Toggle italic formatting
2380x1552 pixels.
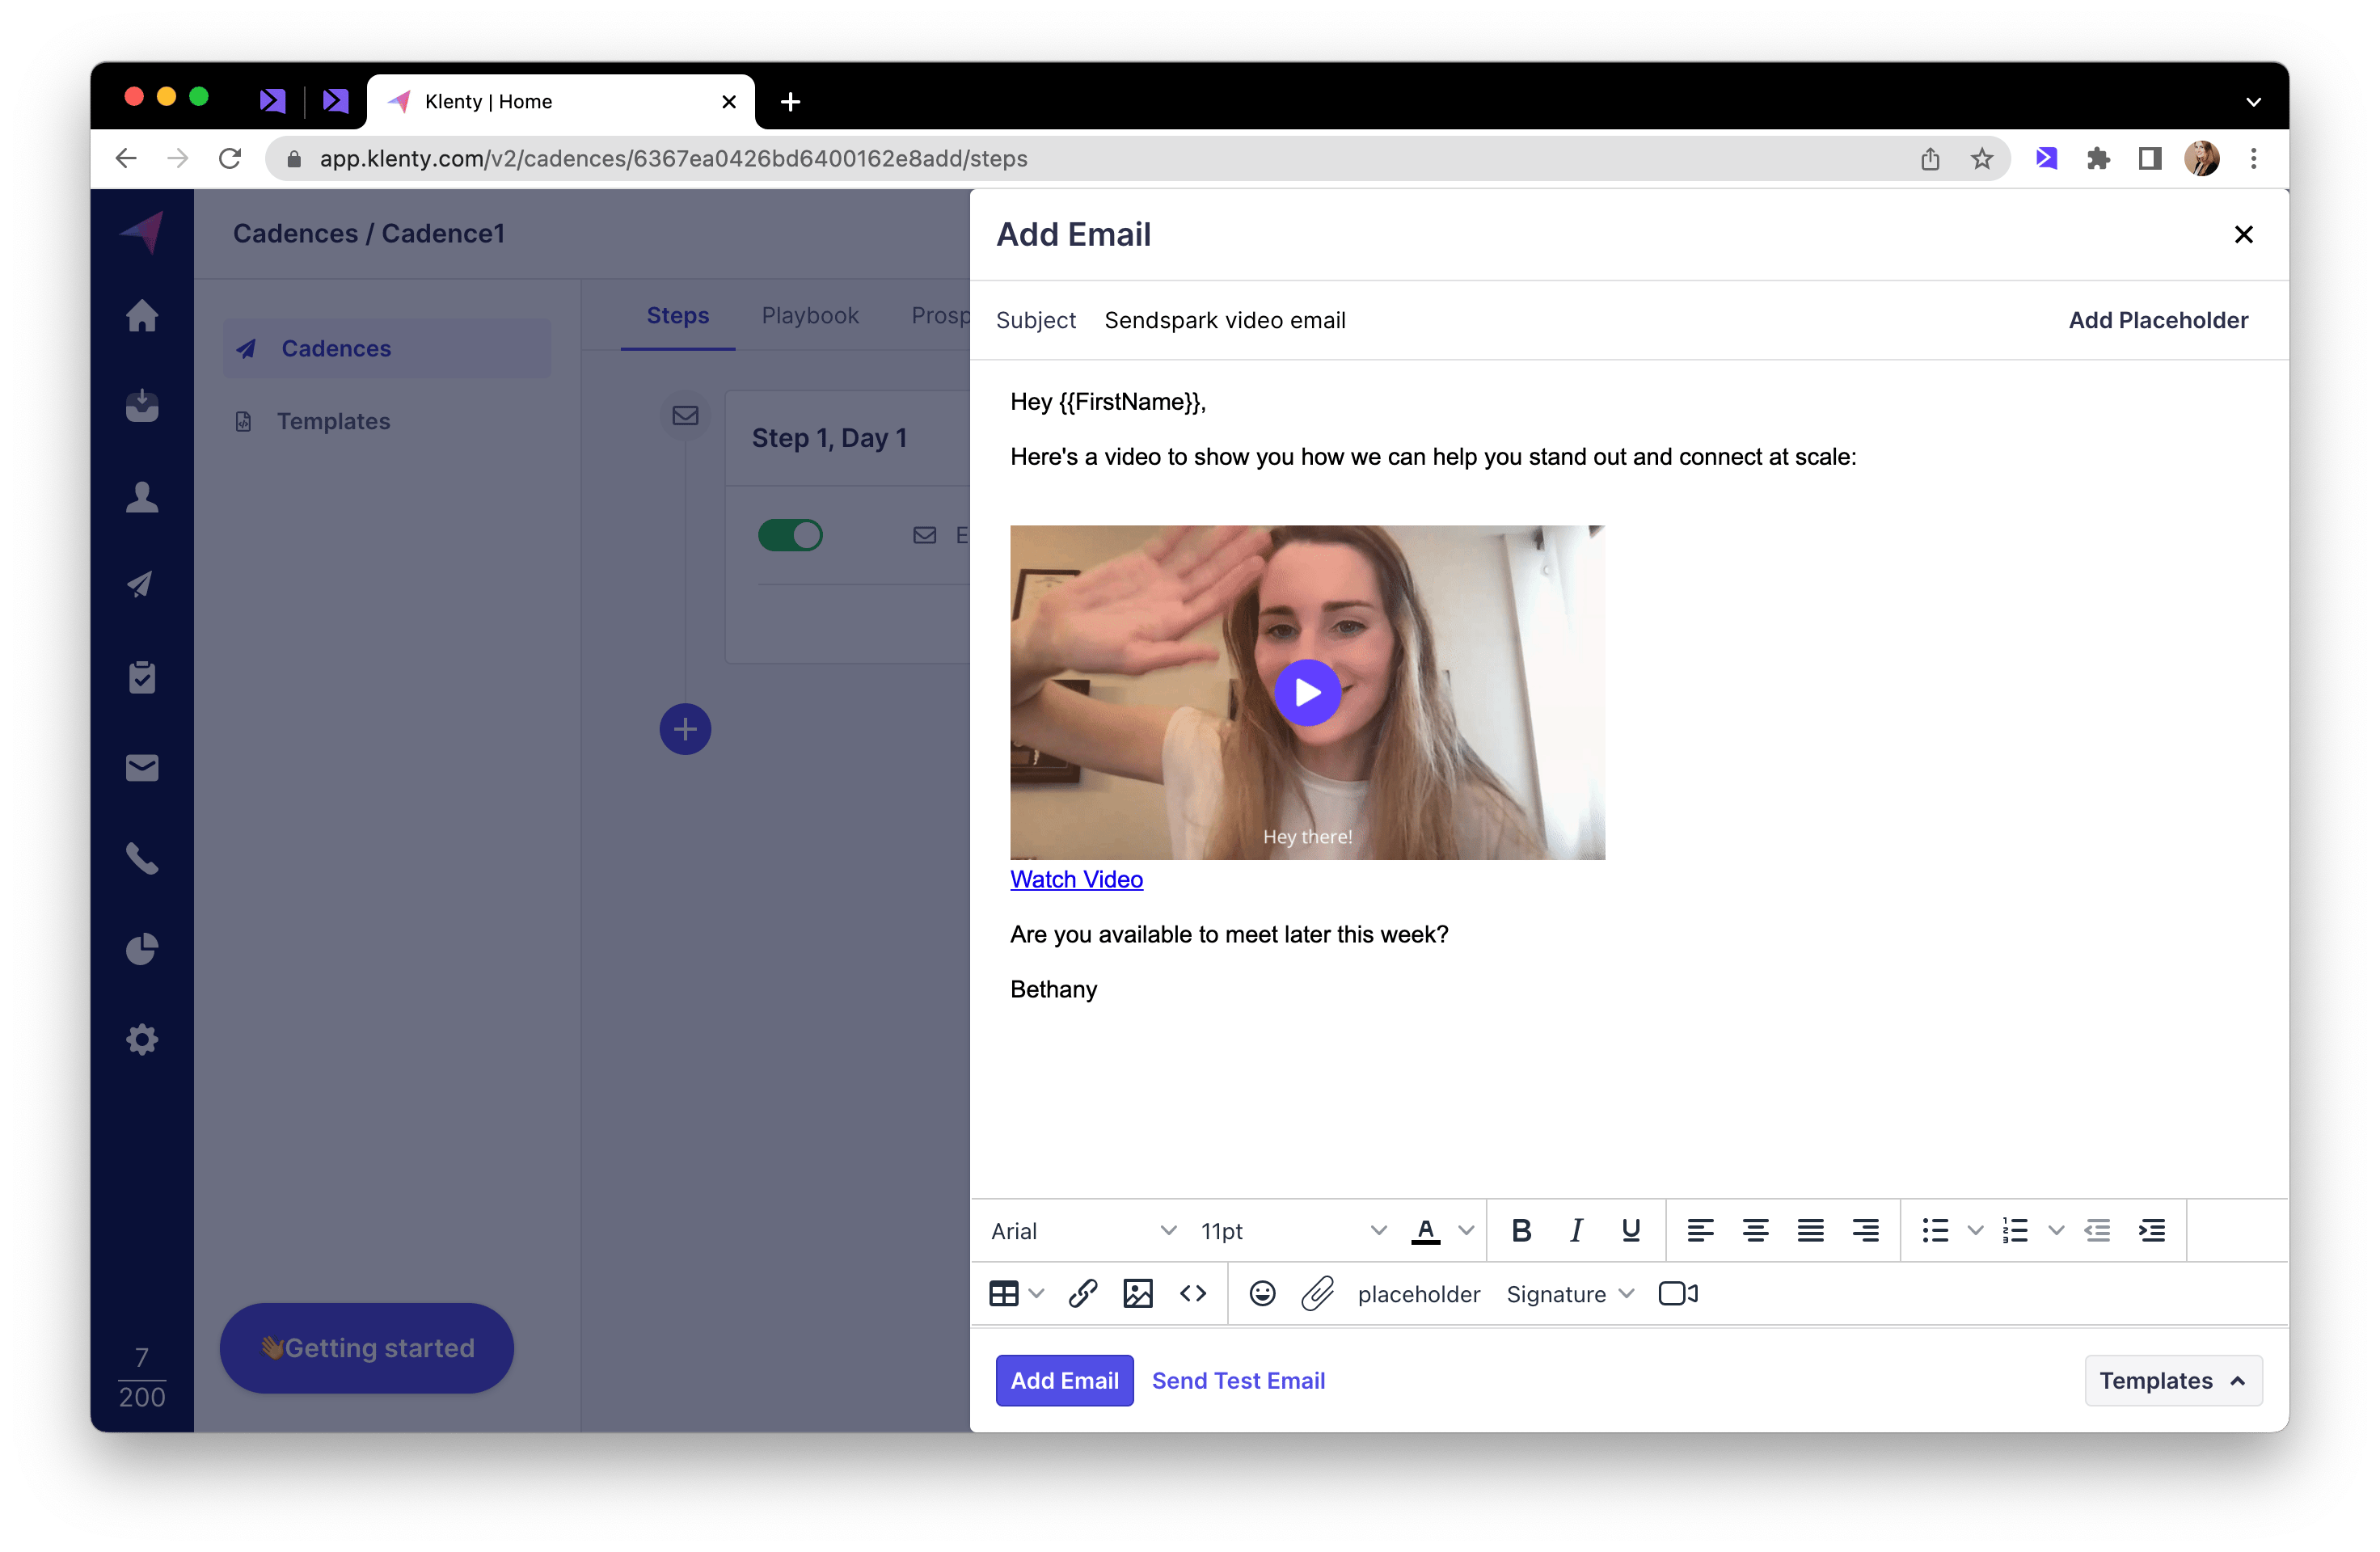click(x=1576, y=1231)
